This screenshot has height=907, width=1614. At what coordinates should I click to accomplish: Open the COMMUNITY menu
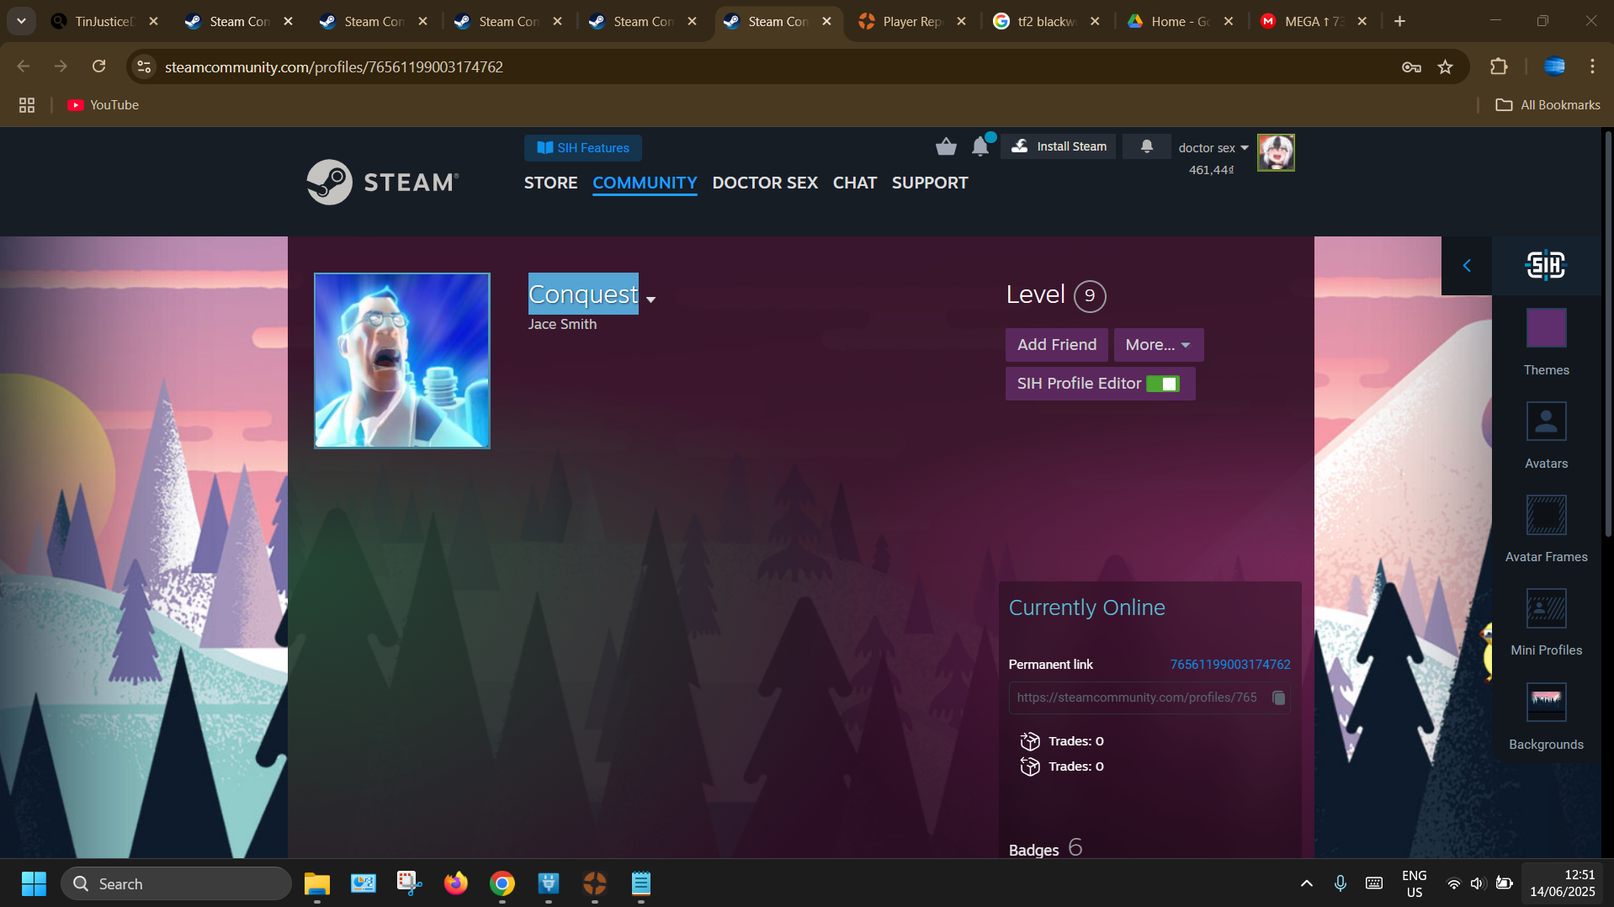(645, 183)
